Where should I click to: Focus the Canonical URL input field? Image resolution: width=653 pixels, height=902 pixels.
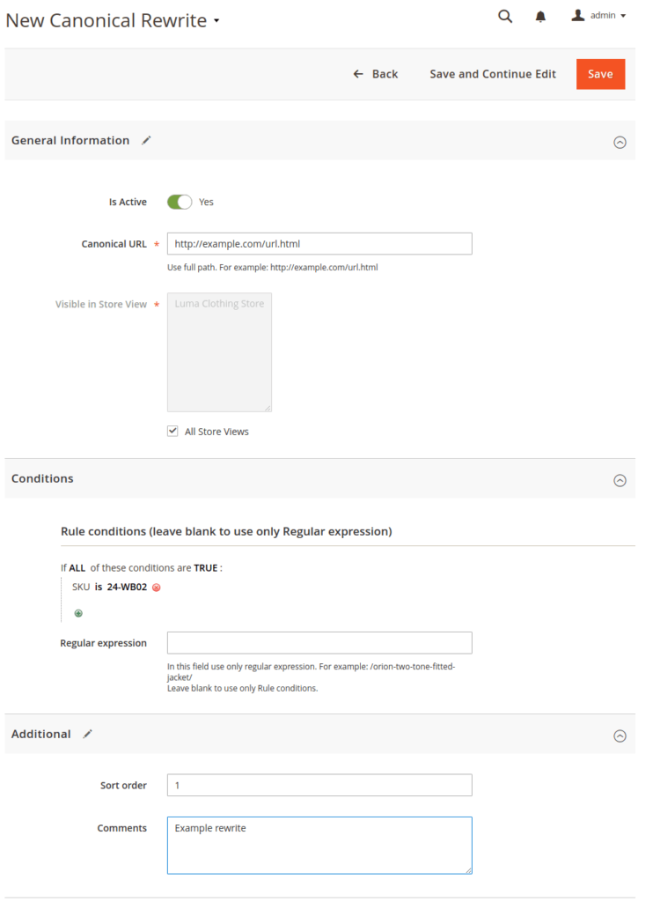(x=319, y=244)
